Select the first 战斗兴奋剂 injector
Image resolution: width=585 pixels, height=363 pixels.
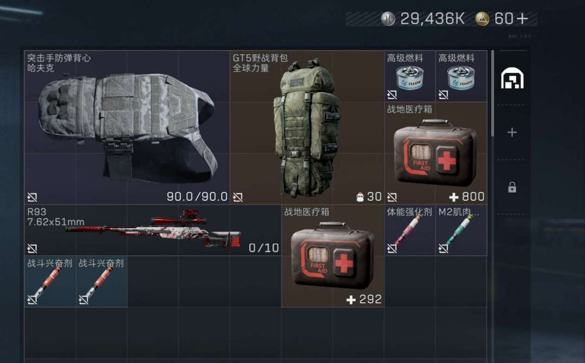pyautogui.click(x=50, y=281)
